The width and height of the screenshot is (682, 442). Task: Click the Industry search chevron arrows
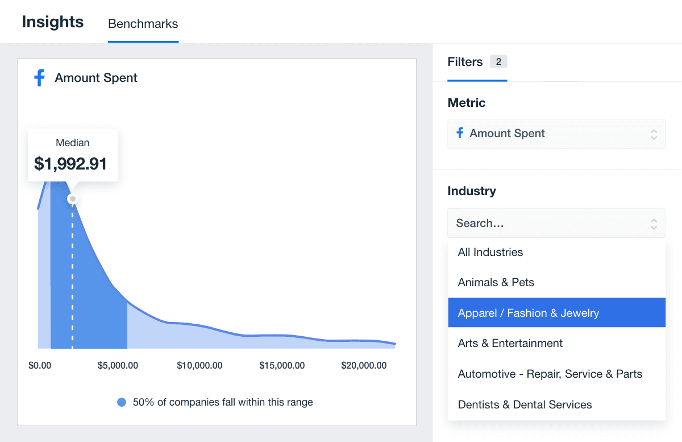(x=654, y=224)
